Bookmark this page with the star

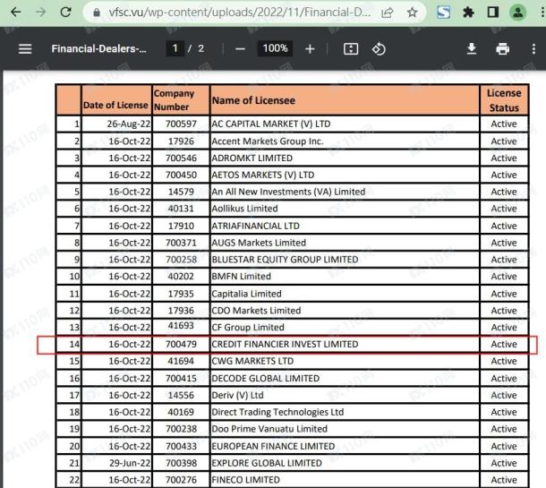[x=412, y=13]
